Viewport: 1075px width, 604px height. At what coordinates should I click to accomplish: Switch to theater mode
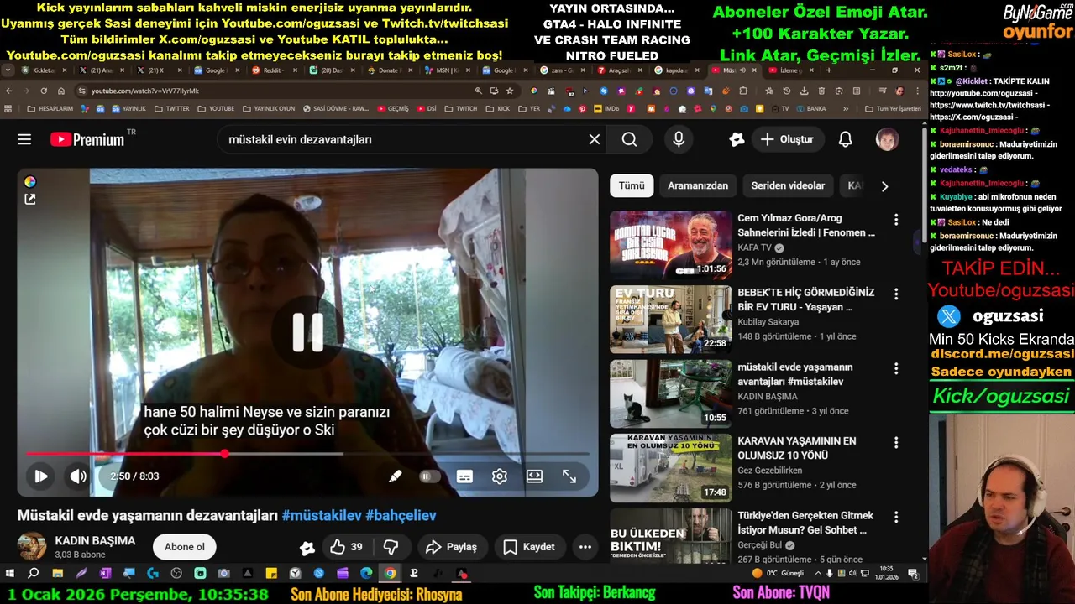tap(534, 476)
